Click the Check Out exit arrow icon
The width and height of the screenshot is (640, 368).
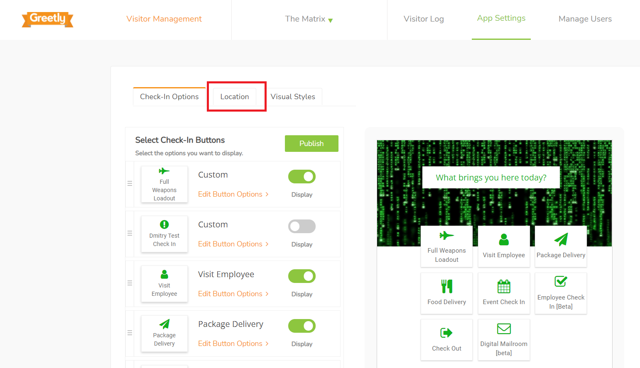pos(446,333)
